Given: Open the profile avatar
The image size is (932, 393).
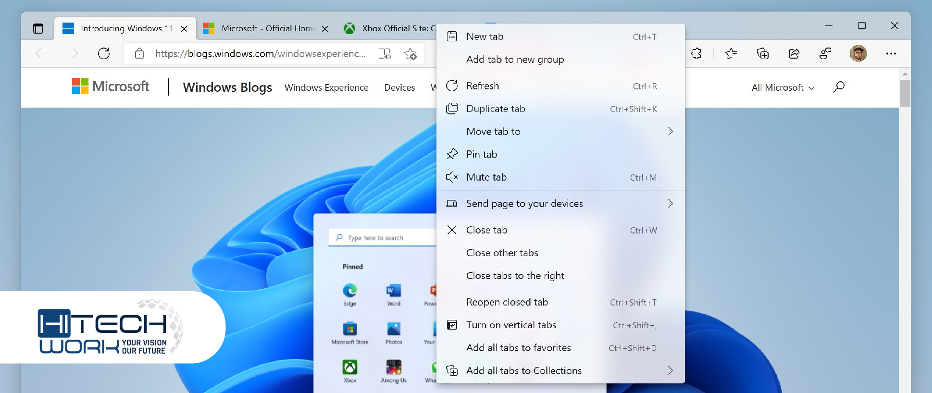Looking at the screenshot, I should tap(858, 53).
